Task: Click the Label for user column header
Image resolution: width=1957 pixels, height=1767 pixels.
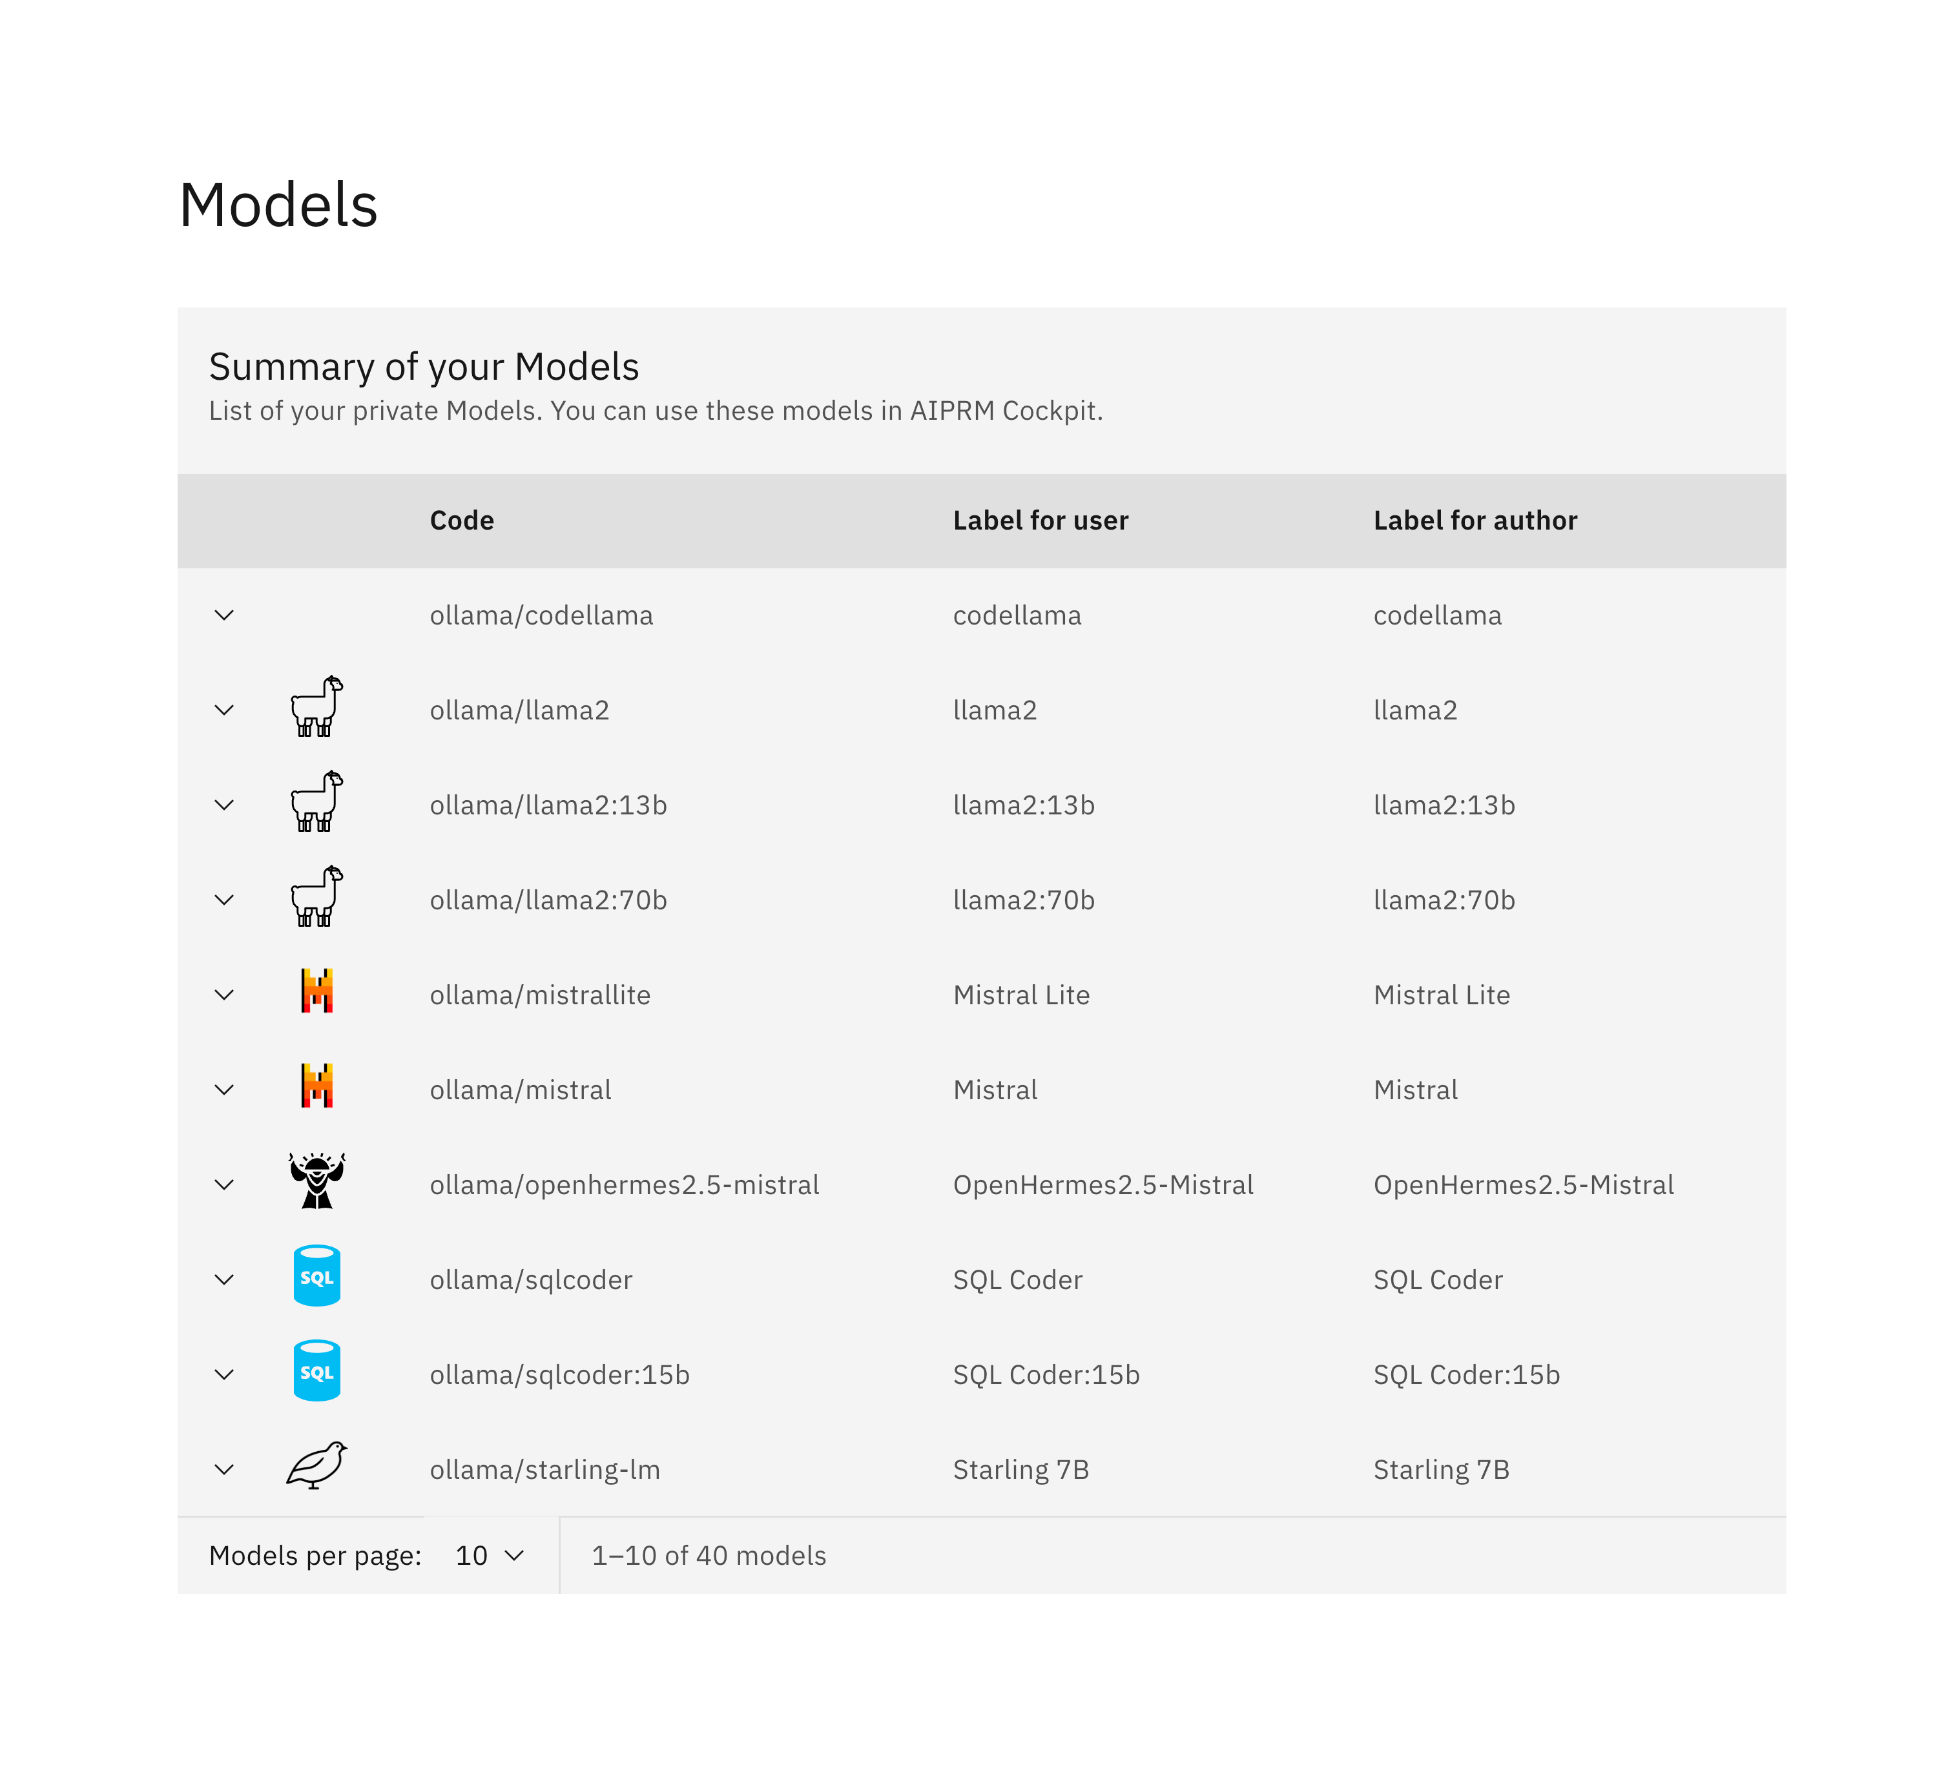Action: [1041, 521]
